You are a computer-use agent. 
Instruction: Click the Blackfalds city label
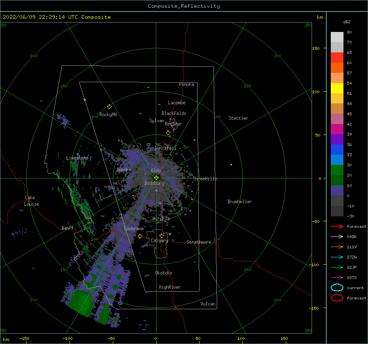coord(174,113)
